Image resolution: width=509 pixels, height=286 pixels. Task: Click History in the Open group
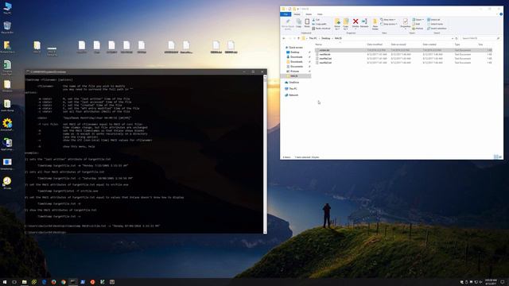tap(418, 29)
